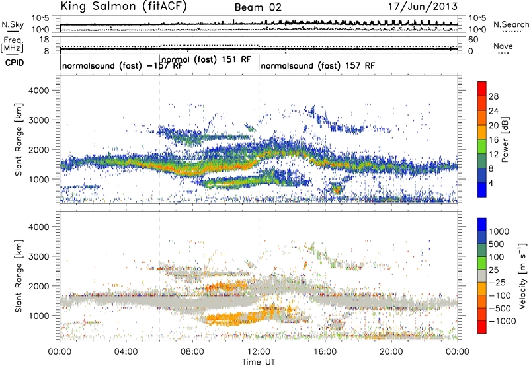Click 'normal (fast) 151 RF' label
The image size is (529, 366).
206,59
